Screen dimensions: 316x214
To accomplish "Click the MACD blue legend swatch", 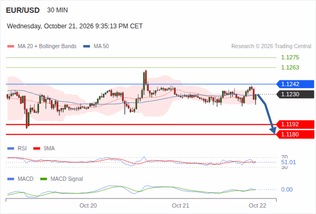I will [x=11, y=179].
